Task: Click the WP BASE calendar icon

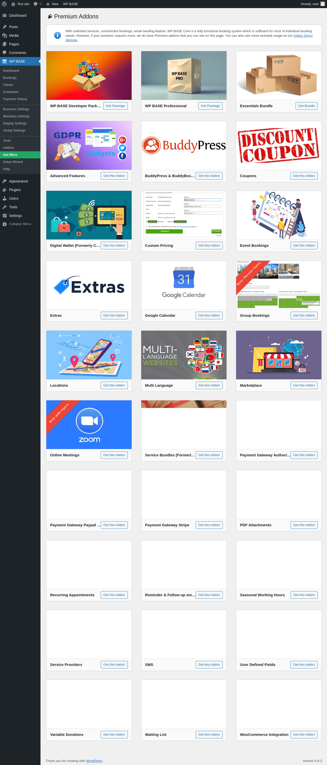Action: tap(5, 61)
